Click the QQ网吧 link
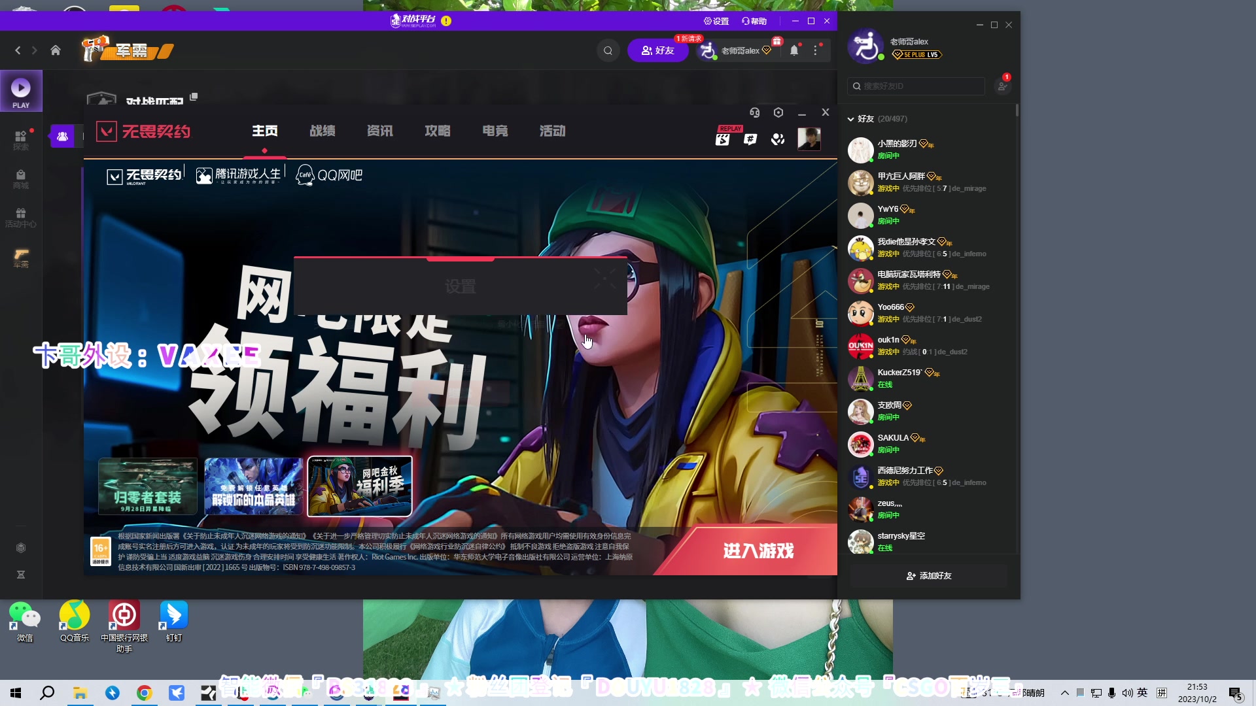 point(329,175)
